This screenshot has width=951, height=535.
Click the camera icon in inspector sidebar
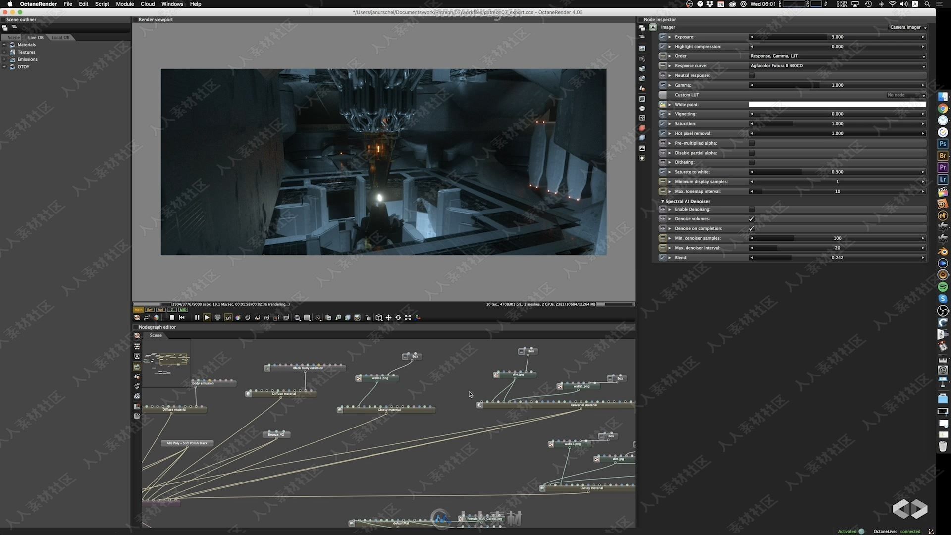(x=642, y=59)
